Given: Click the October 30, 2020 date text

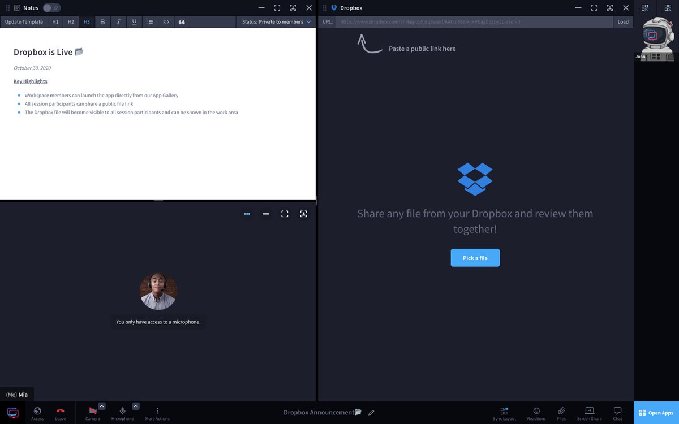Looking at the screenshot, I should click(x=32, y=68).
